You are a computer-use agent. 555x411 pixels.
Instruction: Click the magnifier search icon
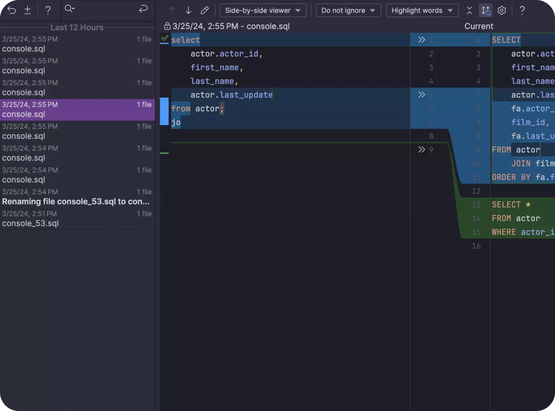pyautogui.click(x=69, y=9)
